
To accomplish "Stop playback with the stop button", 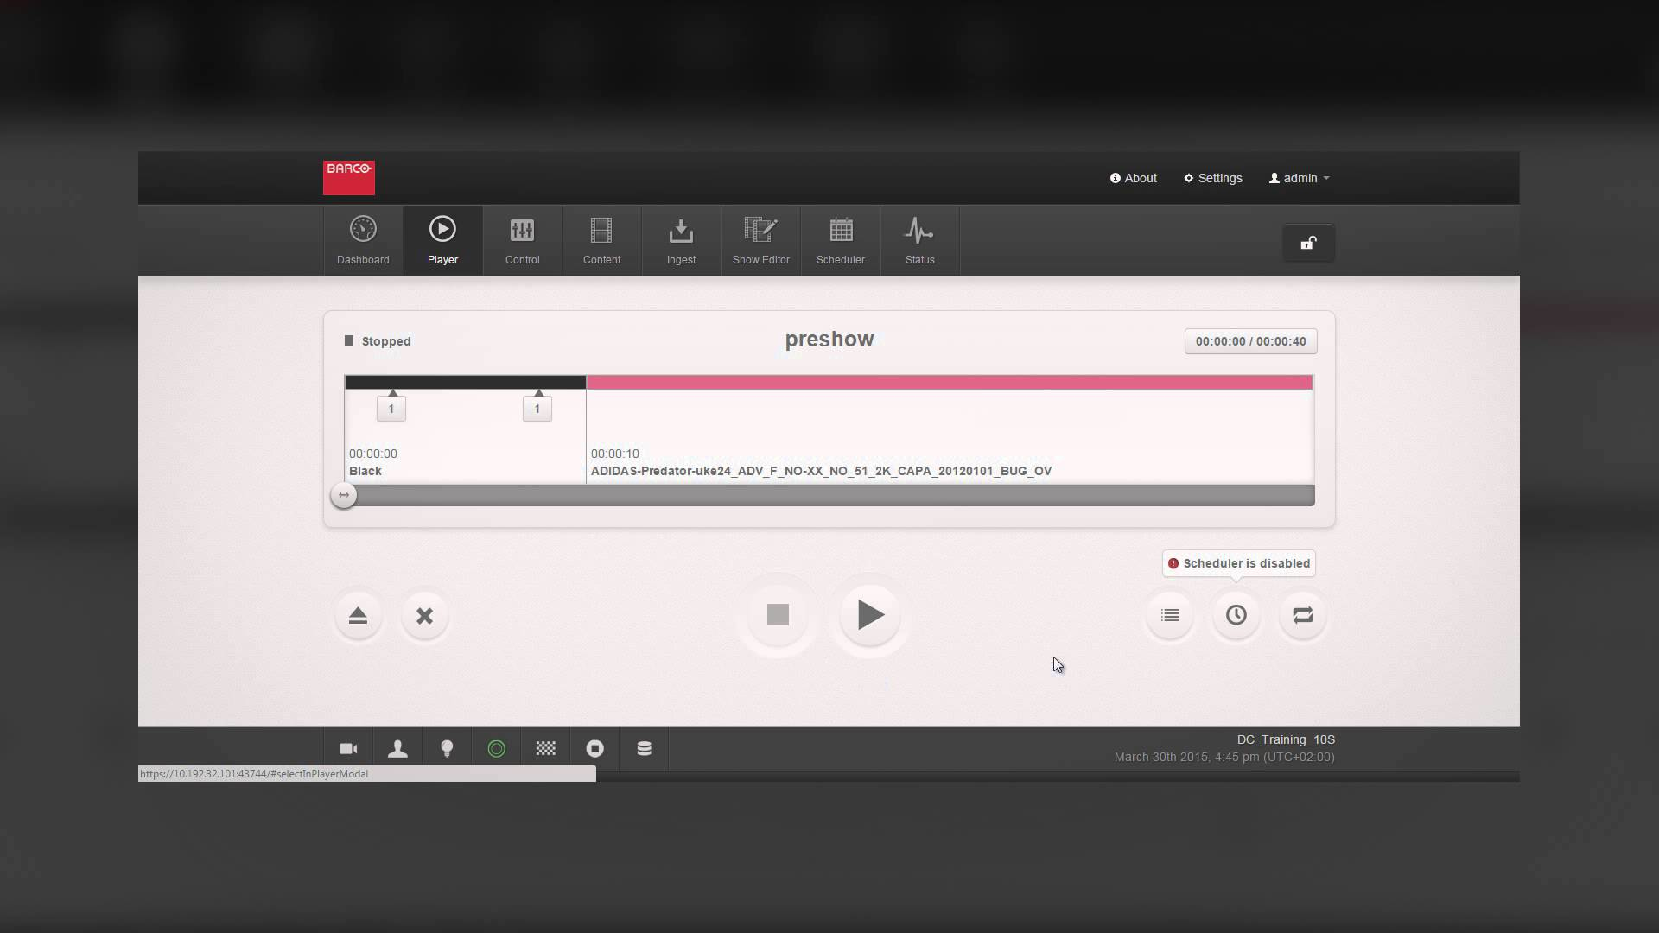I will tap(778, 614).
